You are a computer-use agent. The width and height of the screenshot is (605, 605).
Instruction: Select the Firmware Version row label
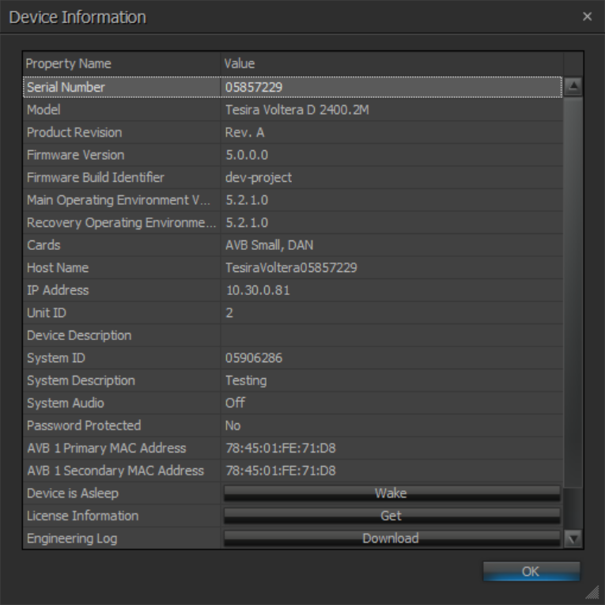76,155
